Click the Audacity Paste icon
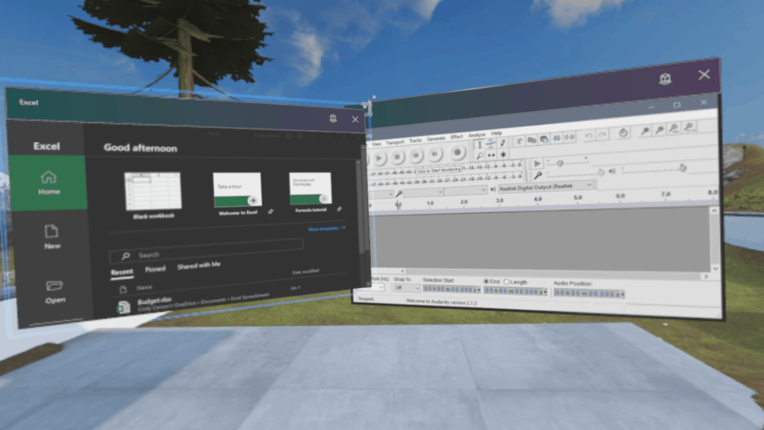The height and width of the screenshot is (430, 764). pos(544,139)
